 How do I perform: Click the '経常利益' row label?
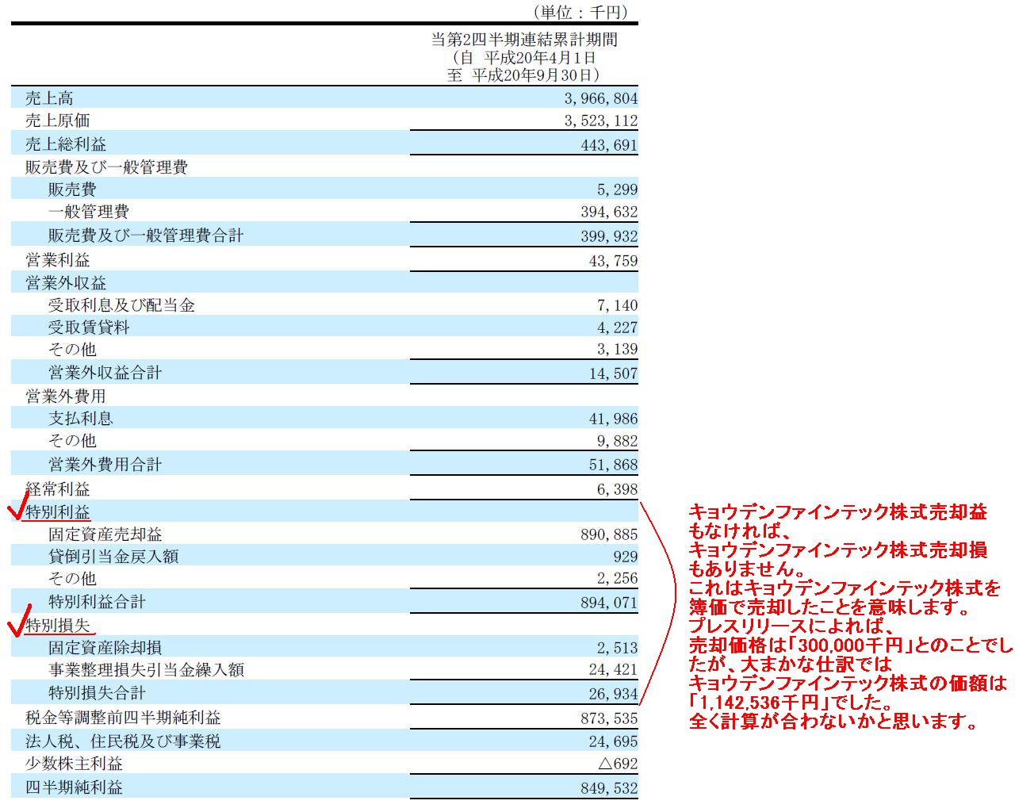(x=57, y=489)
